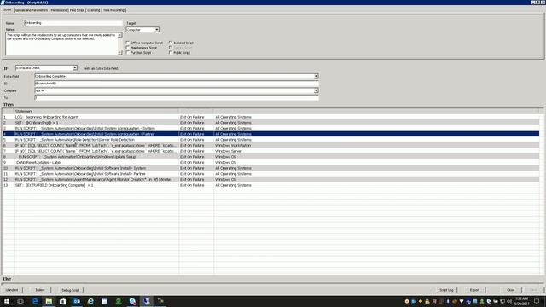Screen dimensions: 546x307
Task: Select line 10 Initial Software Install - System
Action: point(270,168)
